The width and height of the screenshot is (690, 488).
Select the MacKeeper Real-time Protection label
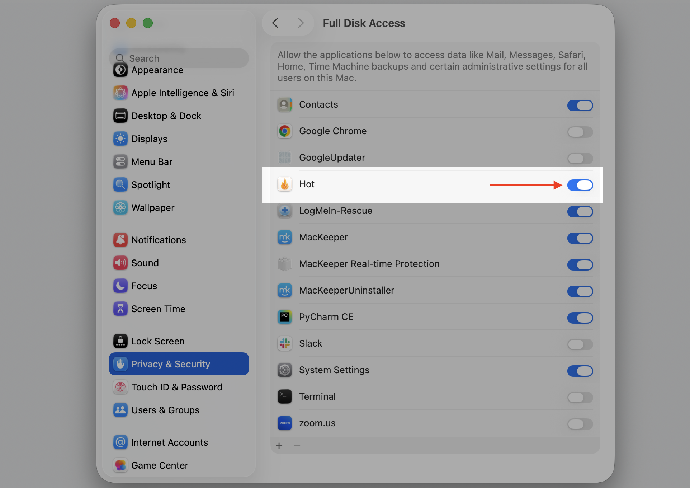(369, 264)
